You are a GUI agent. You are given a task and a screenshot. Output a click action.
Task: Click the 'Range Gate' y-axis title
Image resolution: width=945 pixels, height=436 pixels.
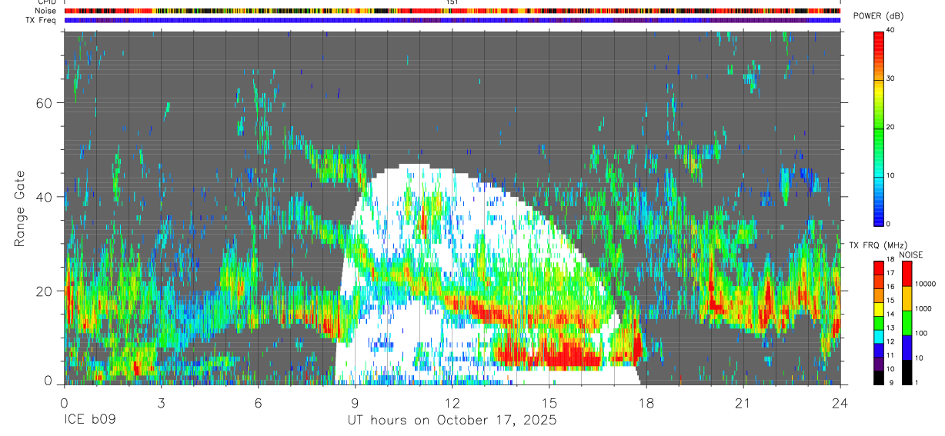[20, 209]
